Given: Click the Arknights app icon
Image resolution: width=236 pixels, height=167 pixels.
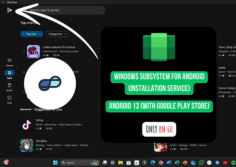Looking at the screenshot, I should coord(26,145).
